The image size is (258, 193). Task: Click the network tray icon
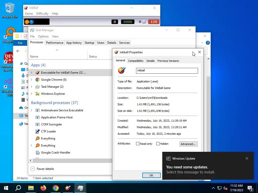pyautogui.click(x=219, y=188)
